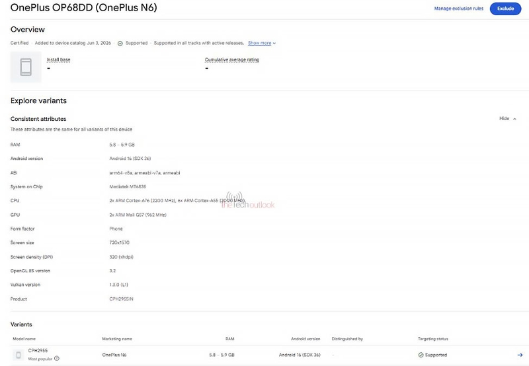Click variant row Android 16 (SDK 36) cell
The height and width of the screenshot is (366, 529).
point(300,355)
